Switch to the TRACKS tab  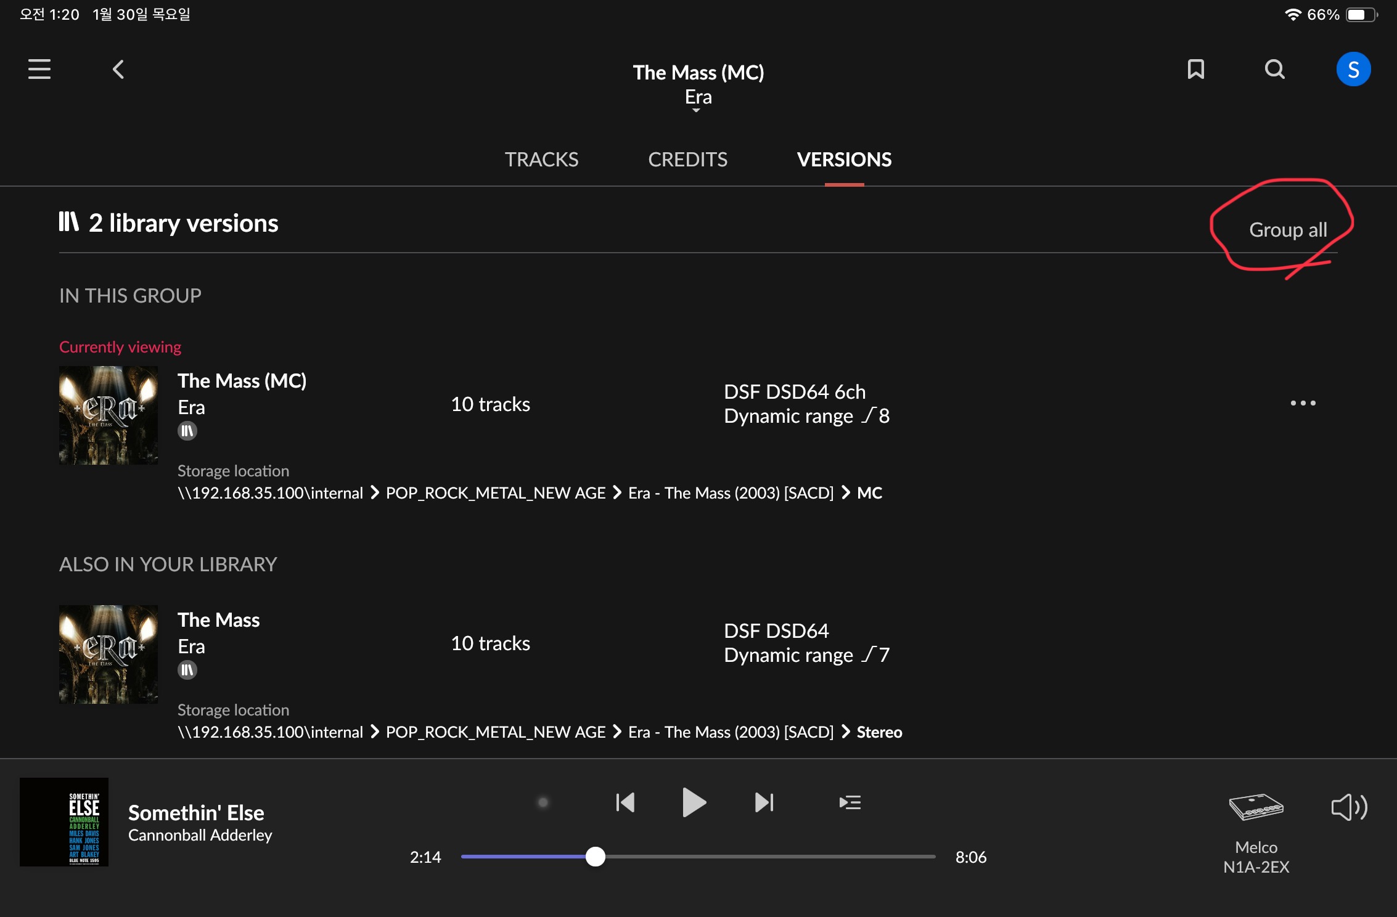point(541,160)
